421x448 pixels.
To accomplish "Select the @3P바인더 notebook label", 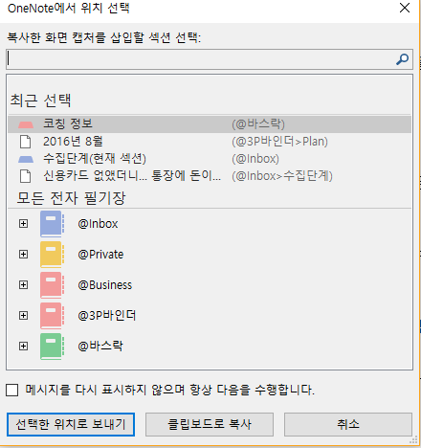I will point(106,316).
